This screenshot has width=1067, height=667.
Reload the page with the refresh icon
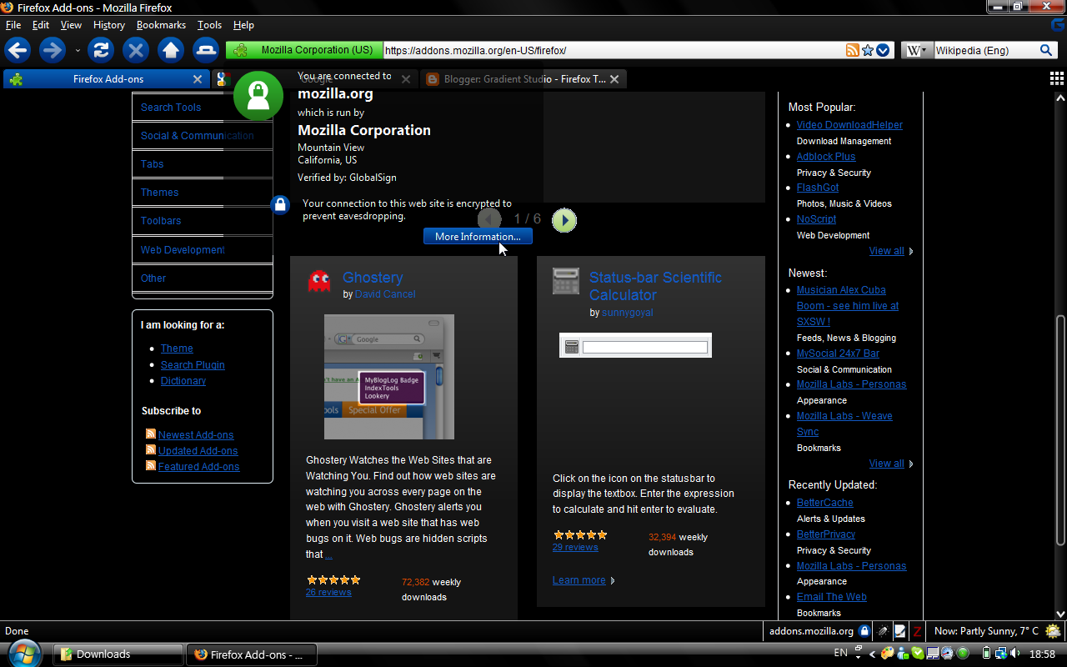click(101, 50)
